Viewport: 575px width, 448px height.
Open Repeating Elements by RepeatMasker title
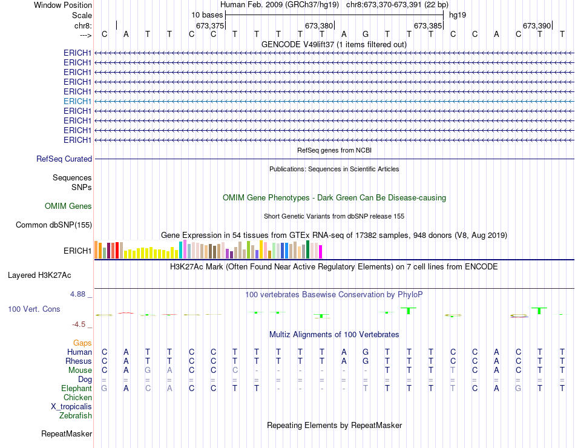334,425
